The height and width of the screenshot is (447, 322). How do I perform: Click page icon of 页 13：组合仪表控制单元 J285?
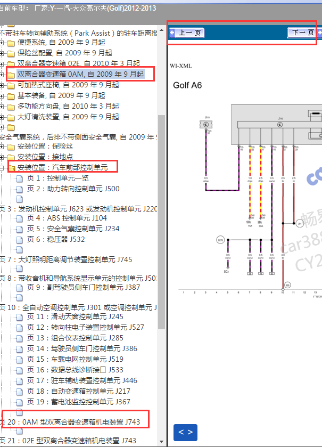tap(20, 339)
